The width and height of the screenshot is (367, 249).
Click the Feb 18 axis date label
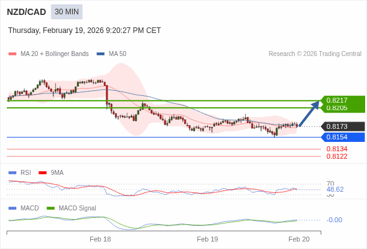100,239
